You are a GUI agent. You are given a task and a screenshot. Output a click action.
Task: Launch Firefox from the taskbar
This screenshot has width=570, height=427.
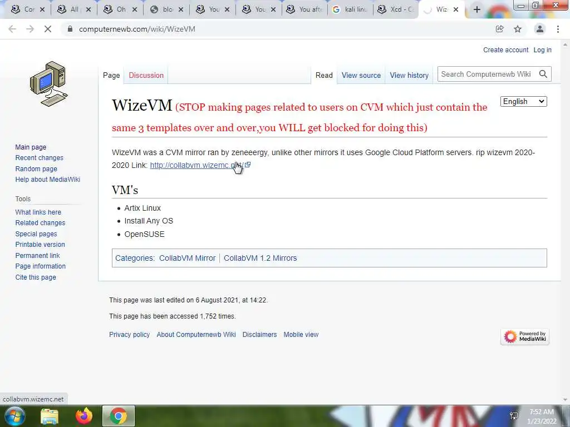coord(84,416)
